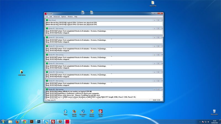Click the 'Please read stress.txt' line
The width and height of the screenshot is (221, 124).
tap(73, 95)
